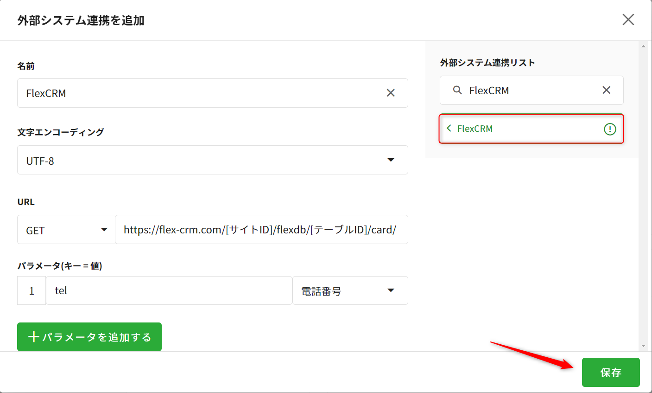Viewport: 652px width, 393px height.
Task: Open the 電話番号 parameter value dropdown
Action: pos(350,291)
